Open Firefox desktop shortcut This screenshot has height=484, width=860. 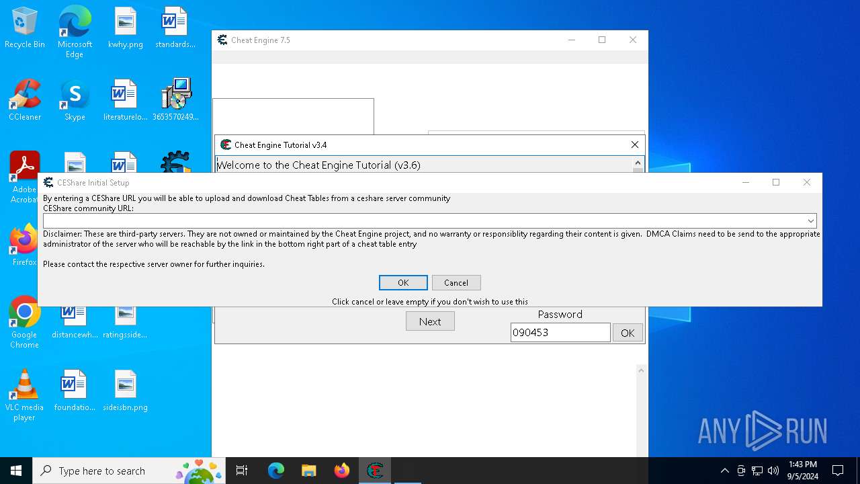coord(24,245)
